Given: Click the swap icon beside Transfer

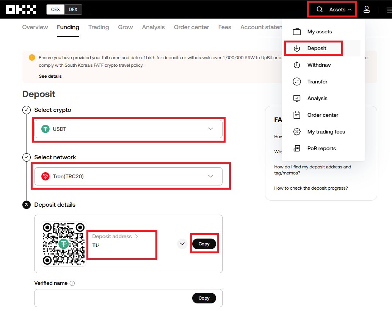Looking at the screenshot, I should (x=297, y=82).
